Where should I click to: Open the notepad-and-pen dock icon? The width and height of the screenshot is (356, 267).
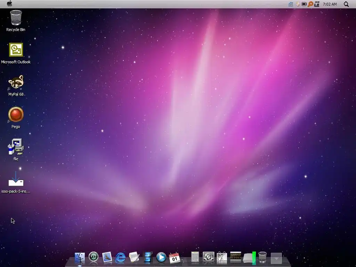point(134,258)
